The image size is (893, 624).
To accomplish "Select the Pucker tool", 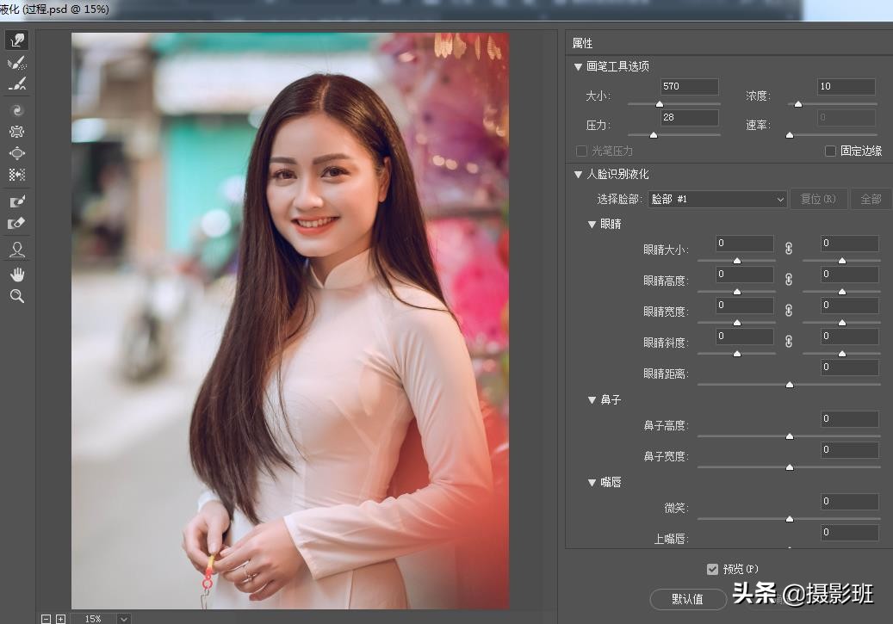I will (x=17, y=132).
